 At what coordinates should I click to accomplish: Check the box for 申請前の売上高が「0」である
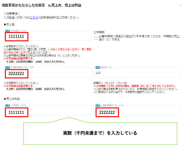point(96,38)
